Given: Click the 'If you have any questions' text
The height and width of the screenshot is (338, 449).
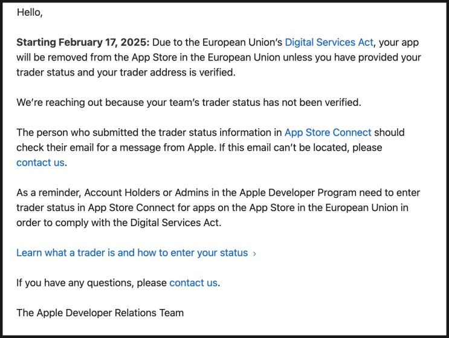Looking at the screenshot, I should point(91,282).
